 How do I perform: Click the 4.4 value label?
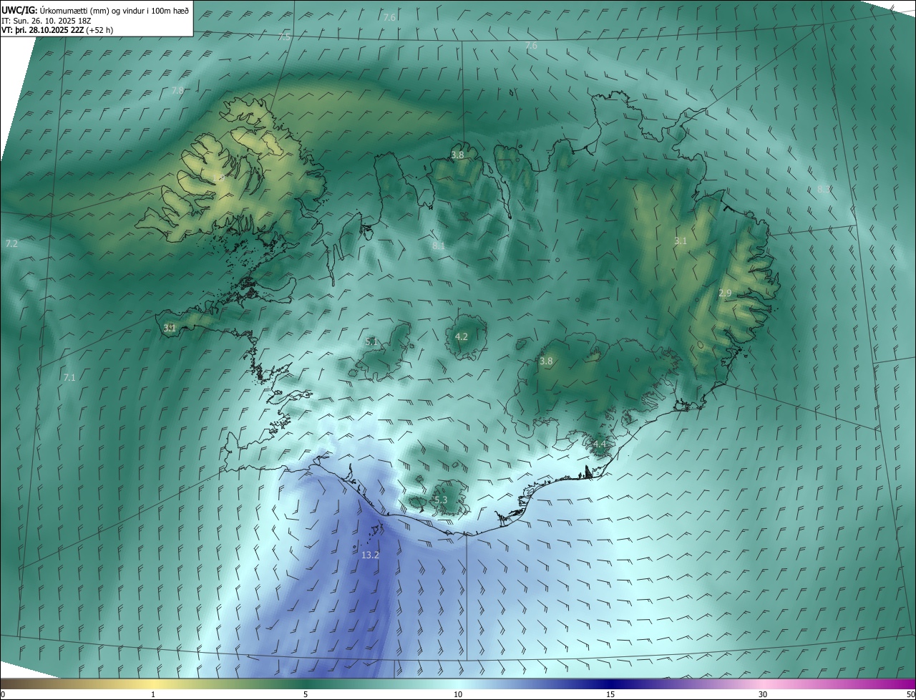tap(600, 444)
